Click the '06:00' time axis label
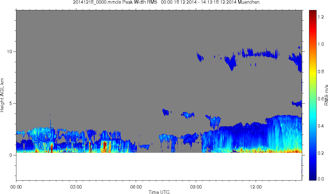Screen dimensions: 328x194 136,187
